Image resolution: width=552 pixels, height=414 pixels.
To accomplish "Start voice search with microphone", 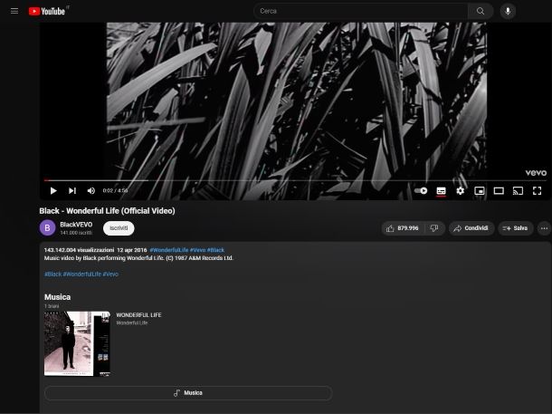I will (508, 11).
